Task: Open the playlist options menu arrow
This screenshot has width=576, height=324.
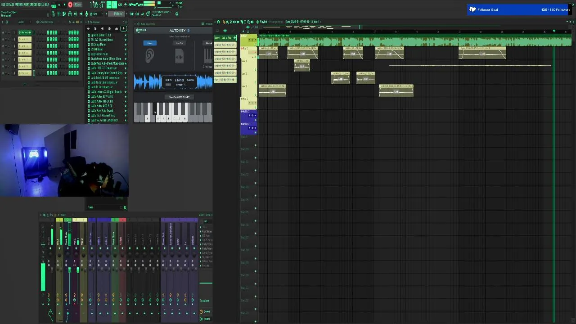Action: click(215, 22)
